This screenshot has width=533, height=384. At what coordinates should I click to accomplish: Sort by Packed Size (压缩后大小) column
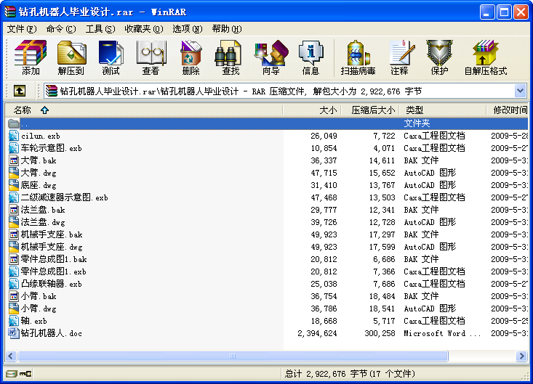370,110
